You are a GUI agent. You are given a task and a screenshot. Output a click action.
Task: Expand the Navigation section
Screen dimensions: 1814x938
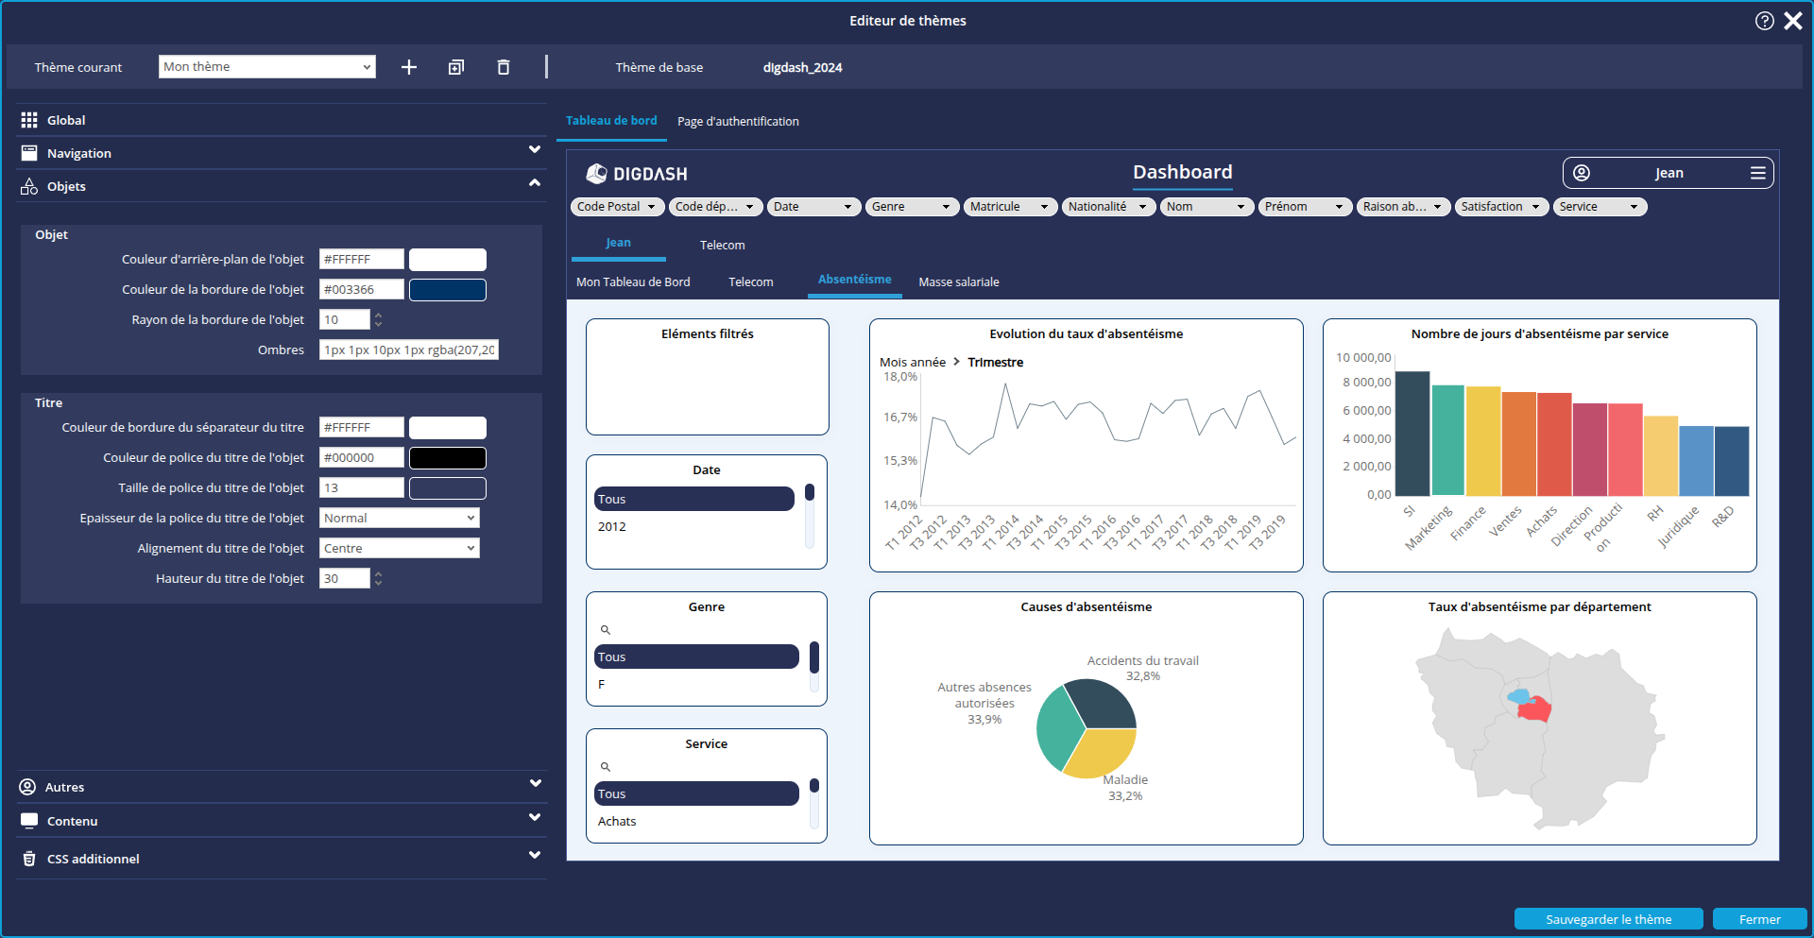pos(535,150)
